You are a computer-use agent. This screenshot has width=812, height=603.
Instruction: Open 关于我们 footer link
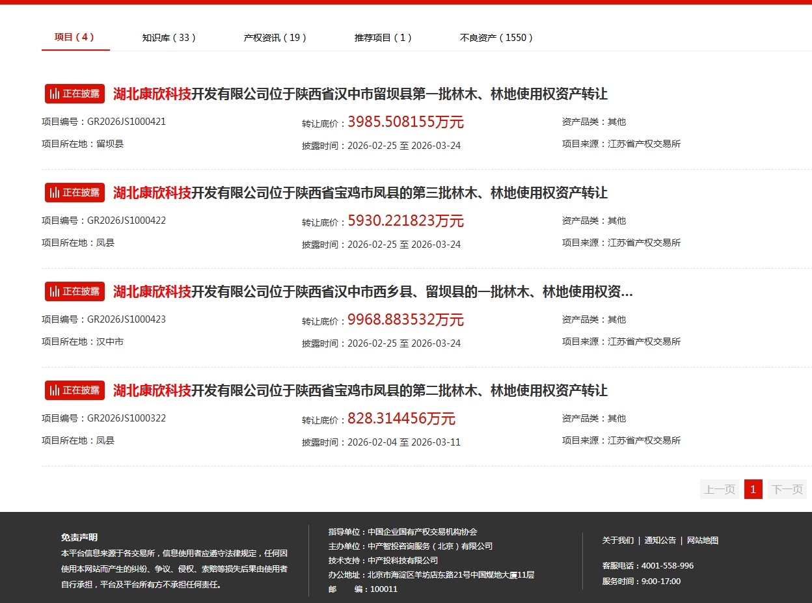[618, 541]
